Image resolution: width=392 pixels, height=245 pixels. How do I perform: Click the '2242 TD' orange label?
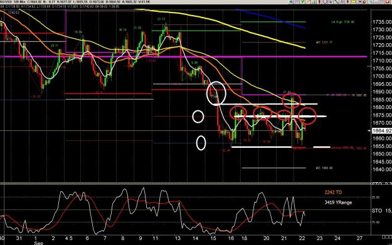333,192
